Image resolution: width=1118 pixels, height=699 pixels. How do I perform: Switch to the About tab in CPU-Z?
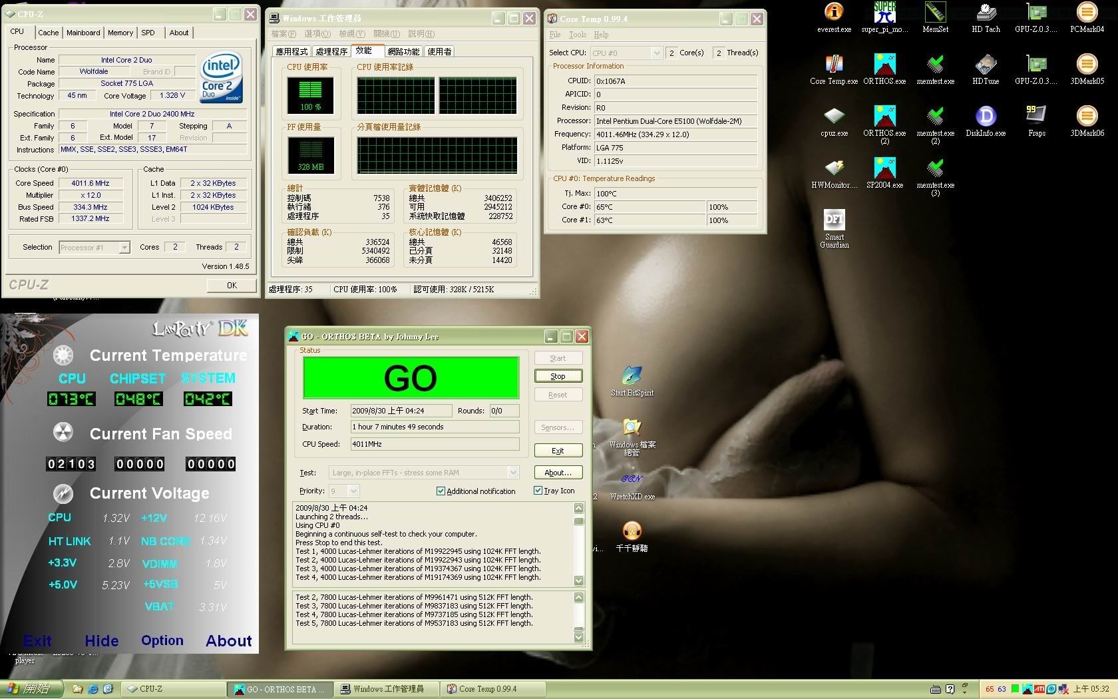coord(179,32)
